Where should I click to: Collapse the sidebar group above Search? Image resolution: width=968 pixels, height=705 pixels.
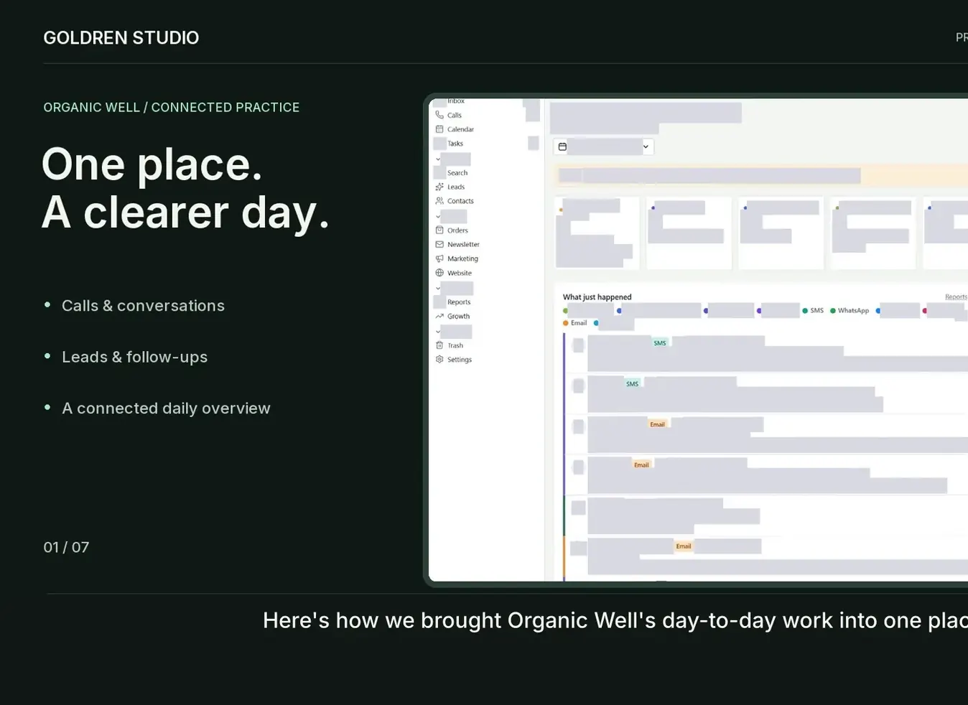[x=438, y=159]
